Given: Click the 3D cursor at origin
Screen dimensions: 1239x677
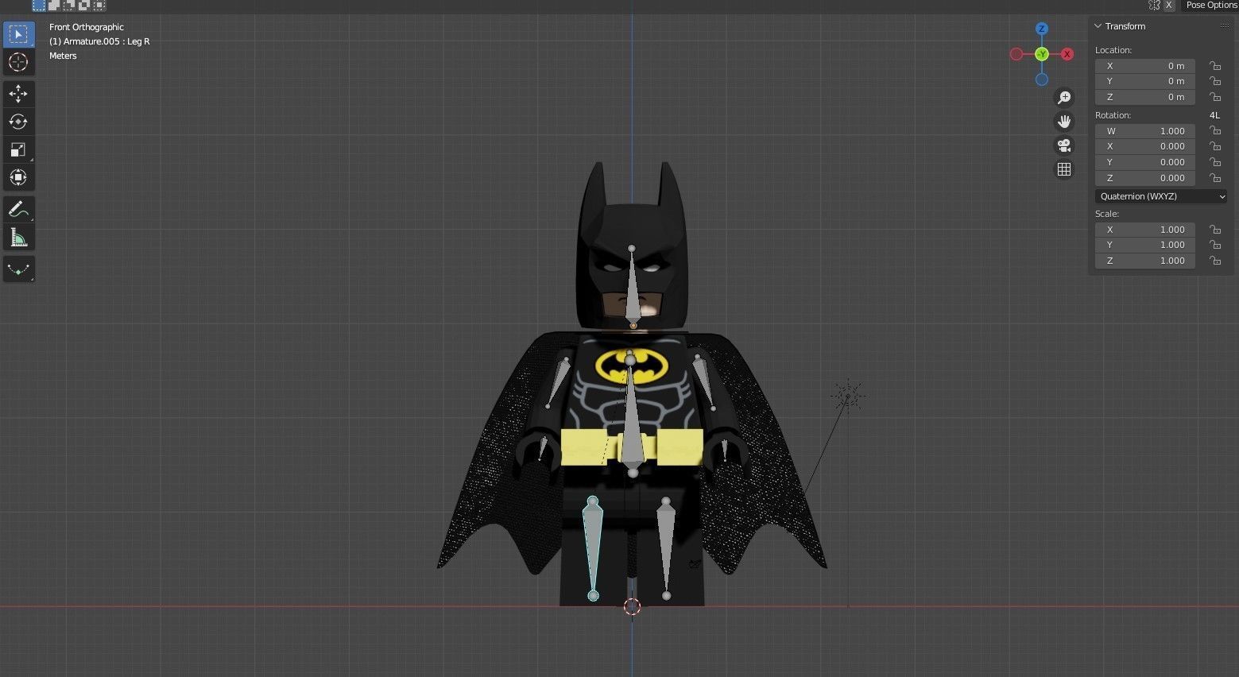Looking at the screenshot, I should [x=632, y=607].
